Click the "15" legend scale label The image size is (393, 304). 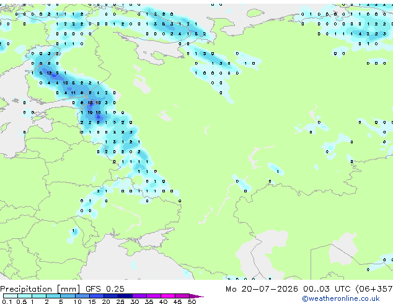(92, 302)
